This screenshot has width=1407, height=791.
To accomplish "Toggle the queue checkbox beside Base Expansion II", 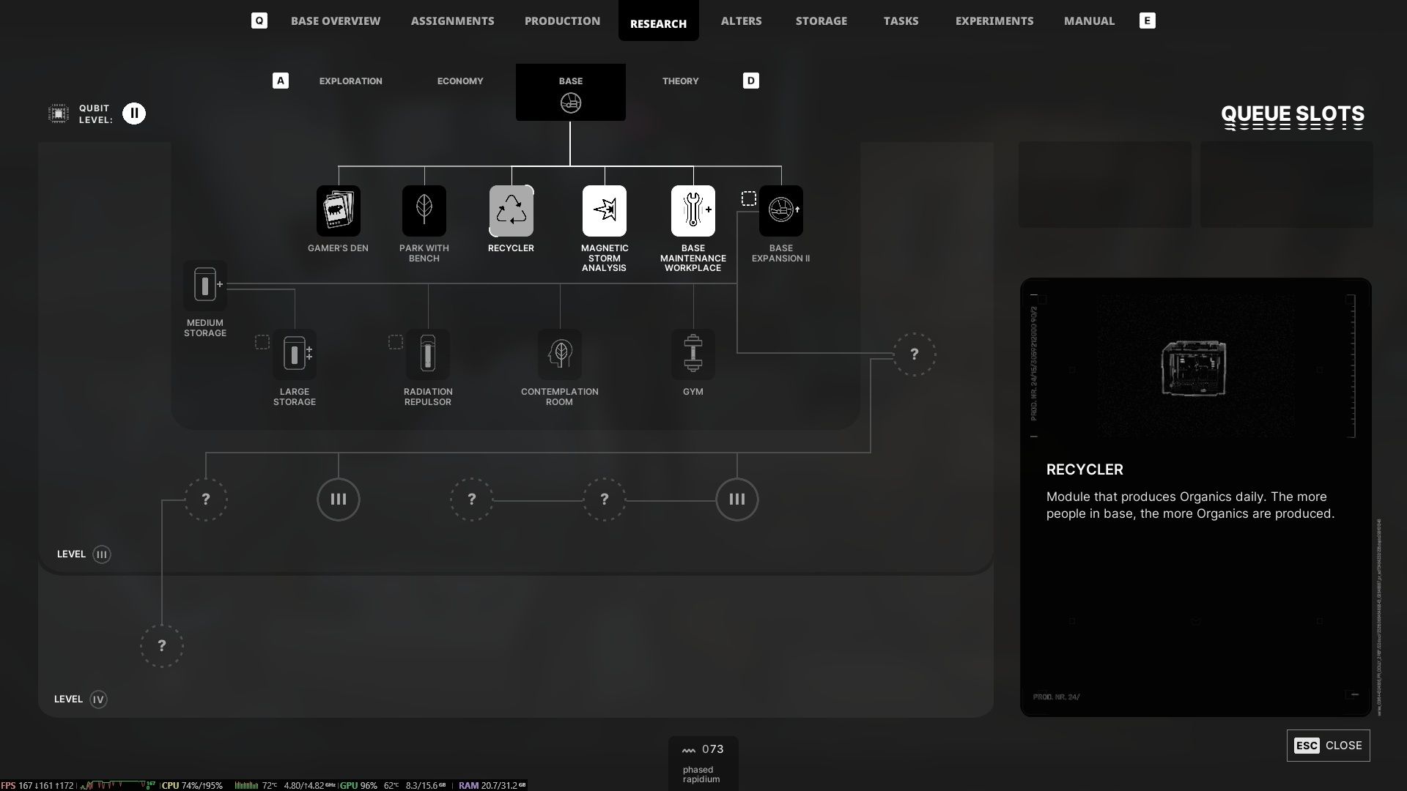I will click(x=748, y=198).
